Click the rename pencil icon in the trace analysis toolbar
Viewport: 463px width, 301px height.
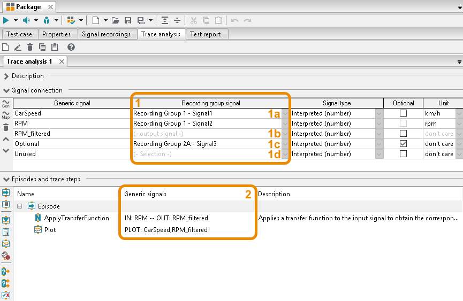click(18, 47)
